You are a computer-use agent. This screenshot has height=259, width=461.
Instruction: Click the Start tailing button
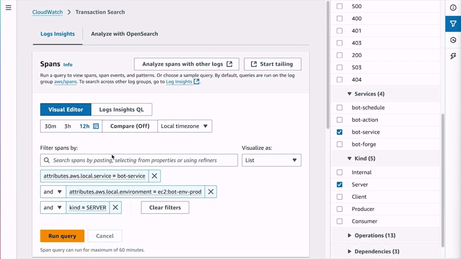[x=273, y=64]
